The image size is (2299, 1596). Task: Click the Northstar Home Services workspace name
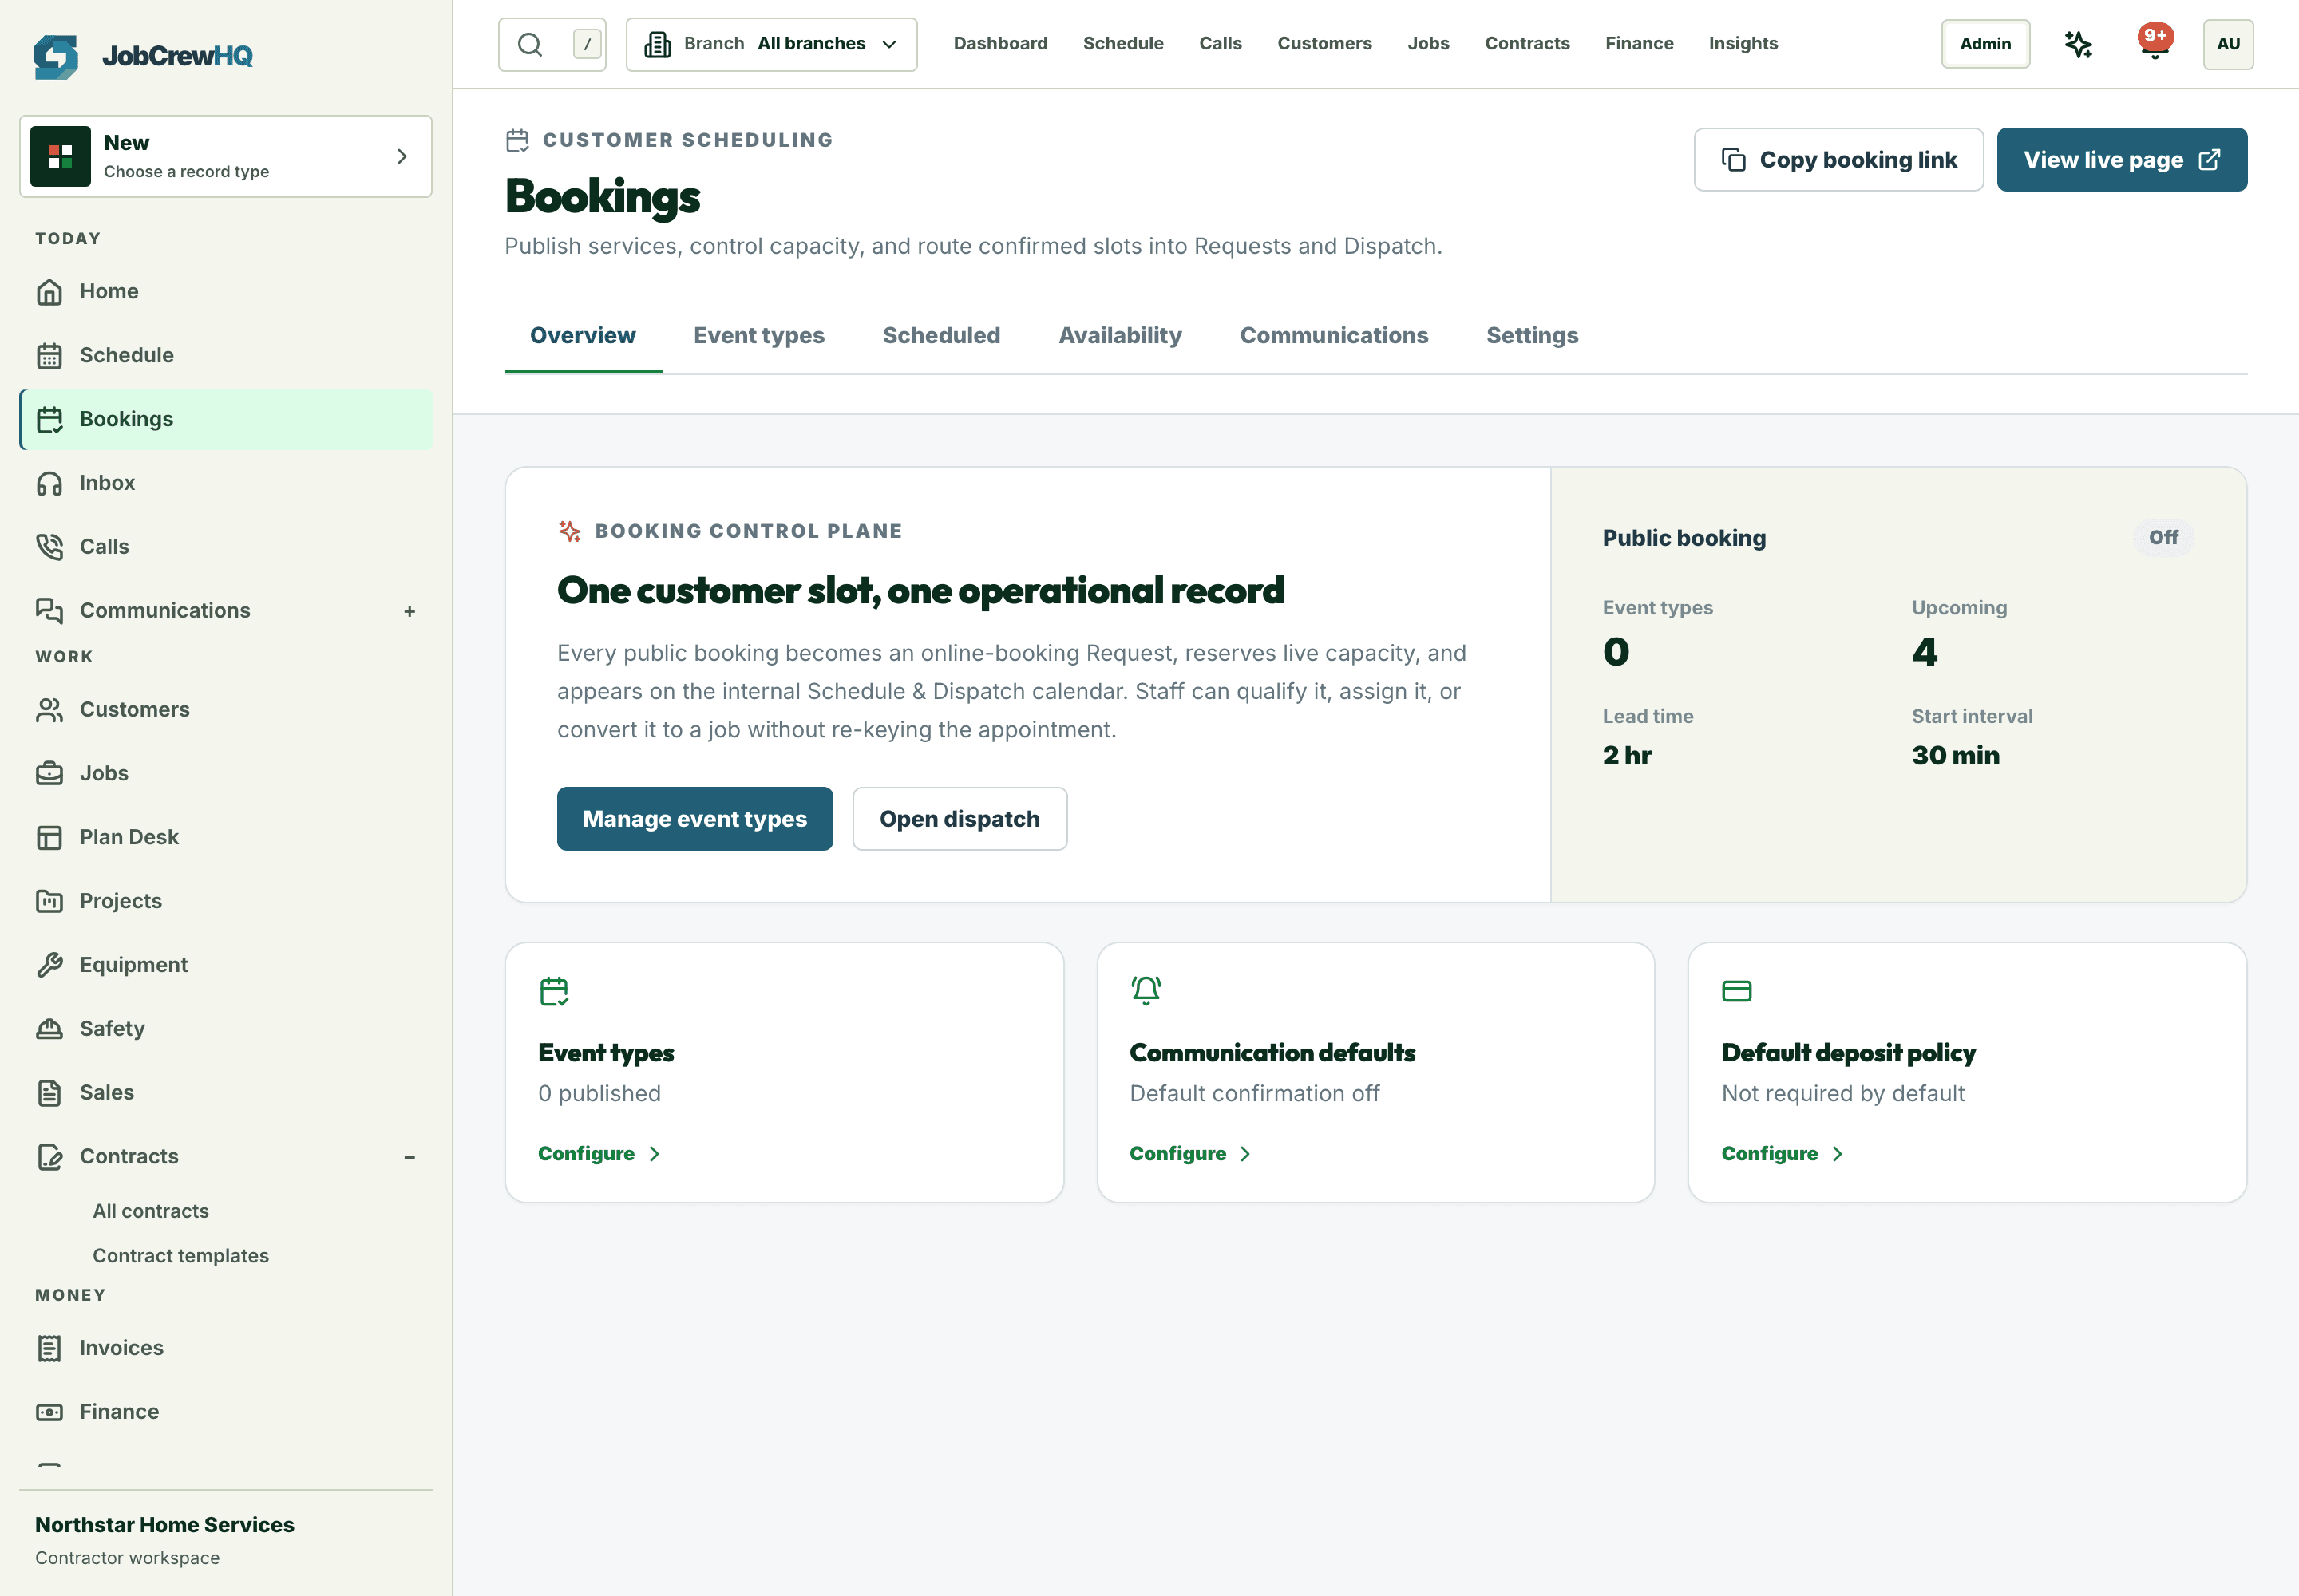(x=165, y=1526)
